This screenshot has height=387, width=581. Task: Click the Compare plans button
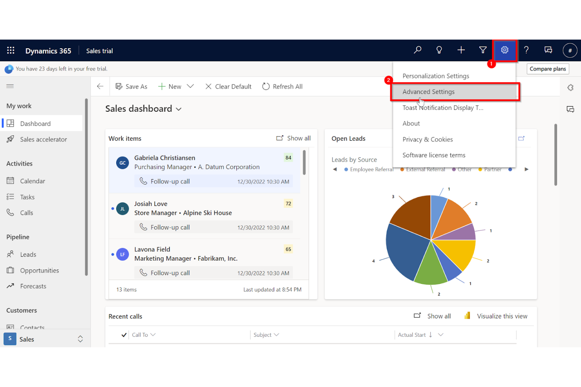tap(548, 69)
